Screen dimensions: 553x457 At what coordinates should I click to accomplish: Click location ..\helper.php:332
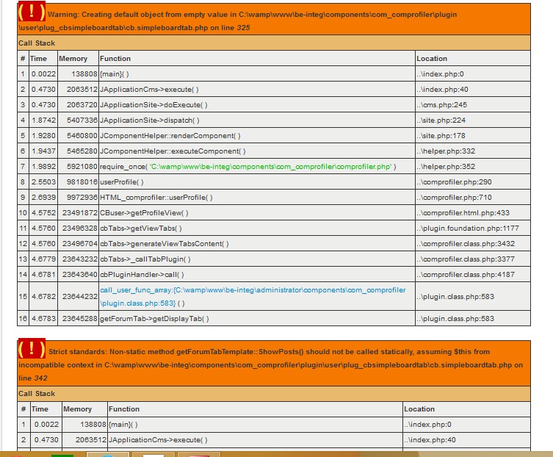click(x=446, y=151)
